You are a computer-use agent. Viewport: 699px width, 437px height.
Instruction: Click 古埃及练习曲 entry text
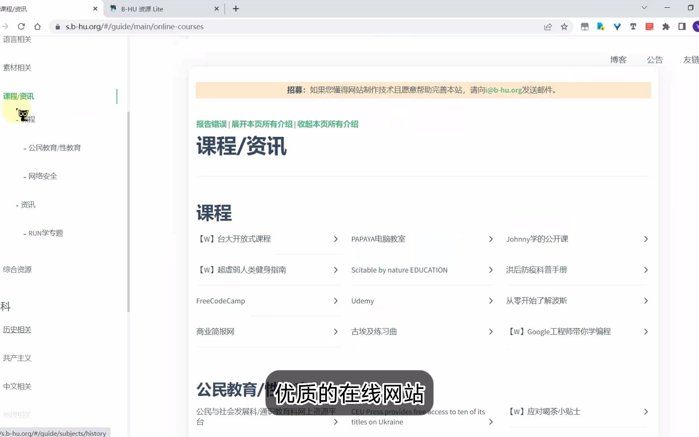374,332
